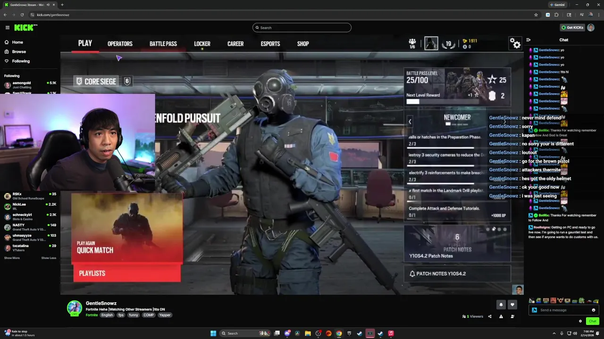Open the PLAYLISTS button

[127, 273]
